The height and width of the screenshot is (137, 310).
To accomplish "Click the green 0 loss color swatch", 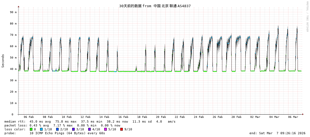I will tap(31, 129).
